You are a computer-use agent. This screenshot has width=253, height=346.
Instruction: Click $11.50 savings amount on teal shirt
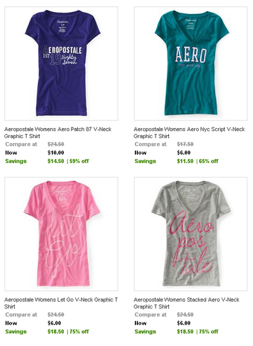(185, 161)
